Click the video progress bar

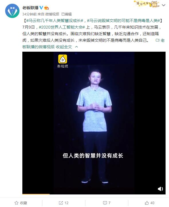tap(94, 194)
